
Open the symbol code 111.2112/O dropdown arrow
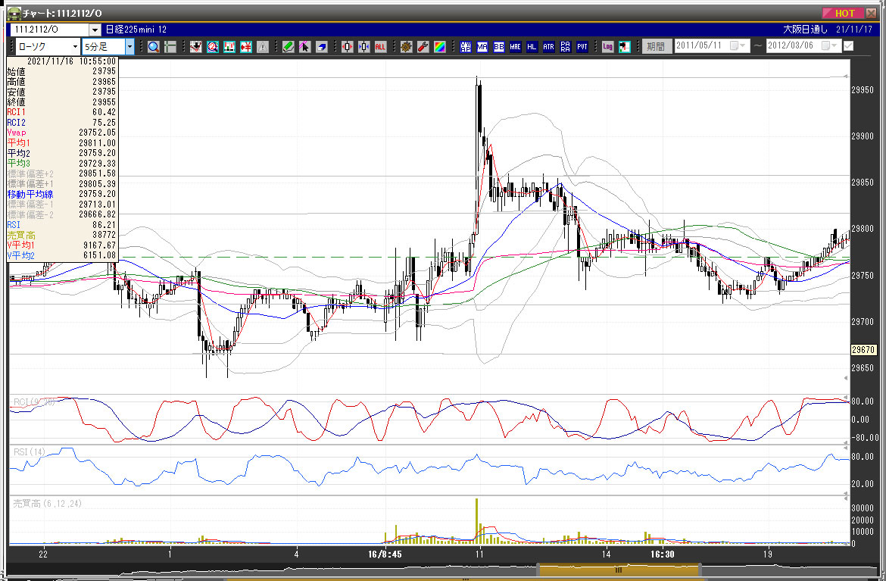95,30
